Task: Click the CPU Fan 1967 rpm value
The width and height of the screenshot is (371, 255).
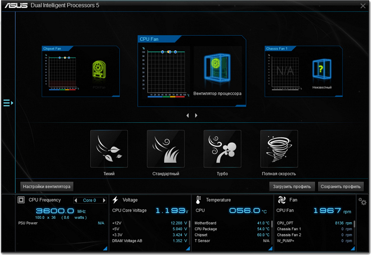Action: click(332, 210)
